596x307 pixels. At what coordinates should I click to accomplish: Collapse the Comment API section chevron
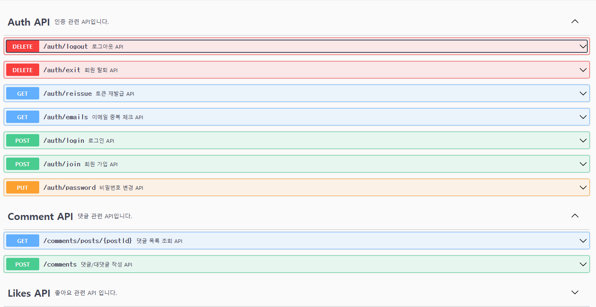[x=575, y=216]
